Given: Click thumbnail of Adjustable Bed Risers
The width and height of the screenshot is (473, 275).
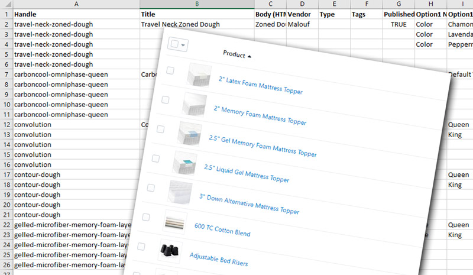Looking at the screenshot, I should tap(170, 251).
